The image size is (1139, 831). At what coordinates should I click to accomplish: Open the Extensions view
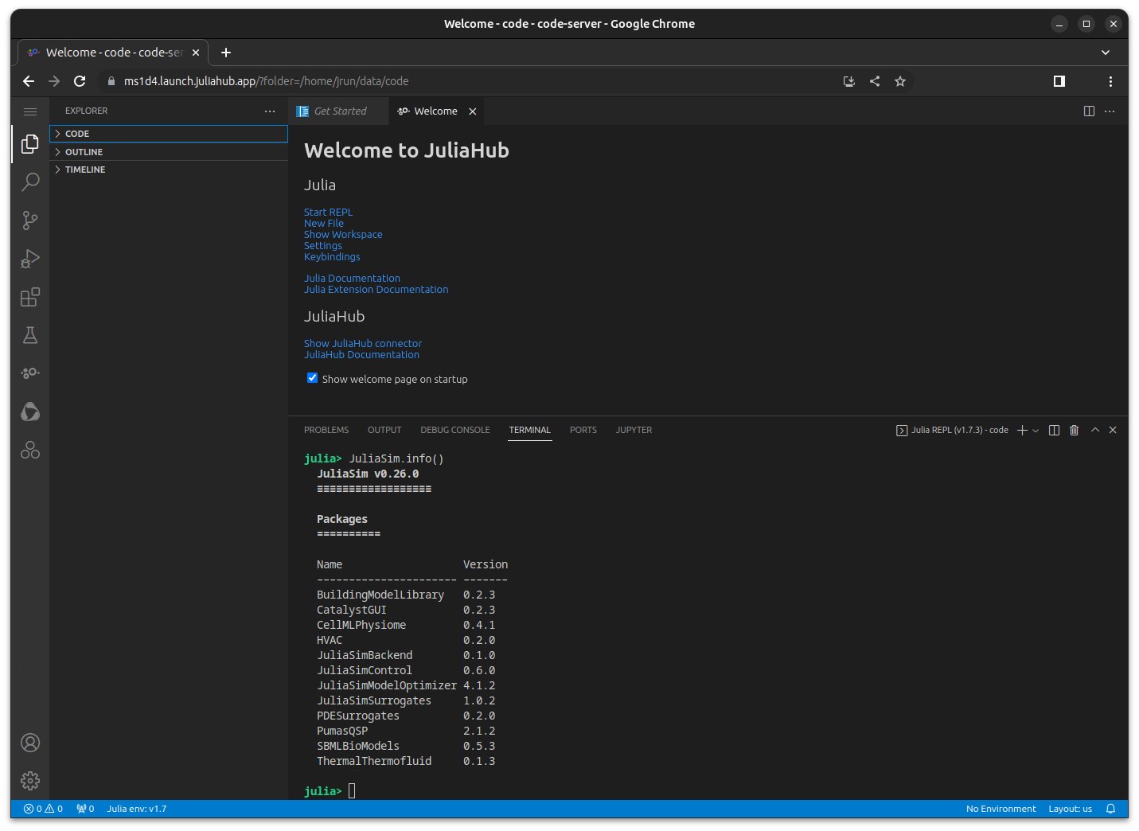[x=30, y=297]
